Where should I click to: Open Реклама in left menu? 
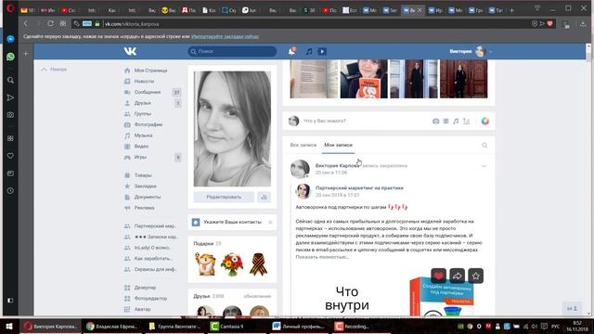pos(144,208)
